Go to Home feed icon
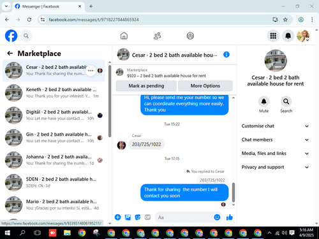The width and height of the screenshot is (319, 239). point(124,36)
